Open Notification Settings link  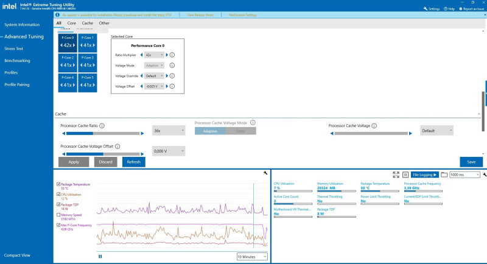(243, 15)
